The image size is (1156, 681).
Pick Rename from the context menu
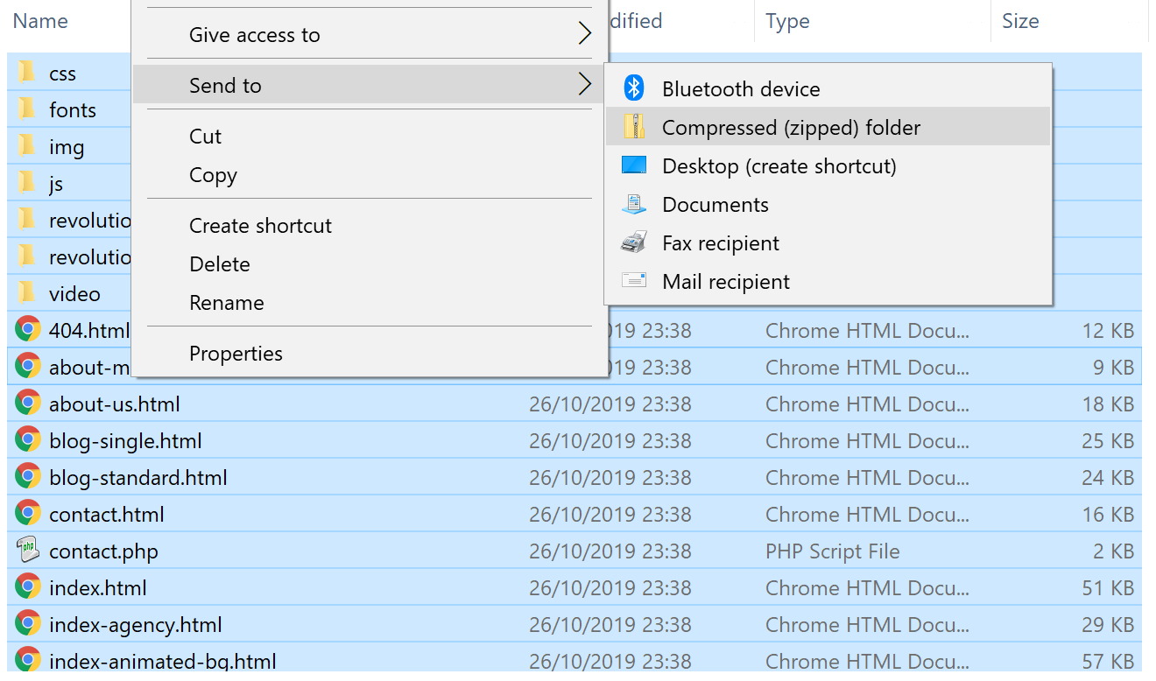[x=226, y=303]
